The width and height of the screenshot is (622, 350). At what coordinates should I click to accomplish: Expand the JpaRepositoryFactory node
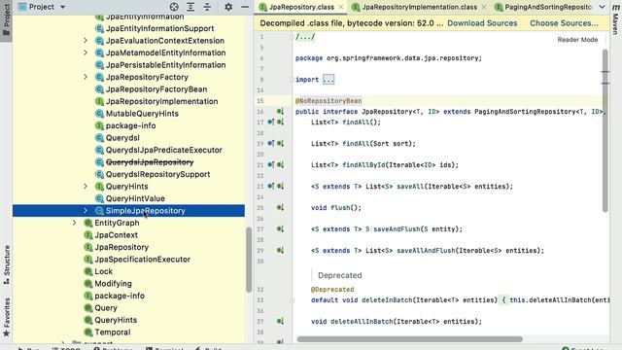[x=86, y=77]
